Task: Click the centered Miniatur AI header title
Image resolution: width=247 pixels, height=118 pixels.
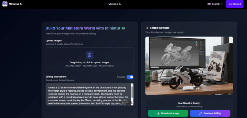Action: tap(115, 4)
